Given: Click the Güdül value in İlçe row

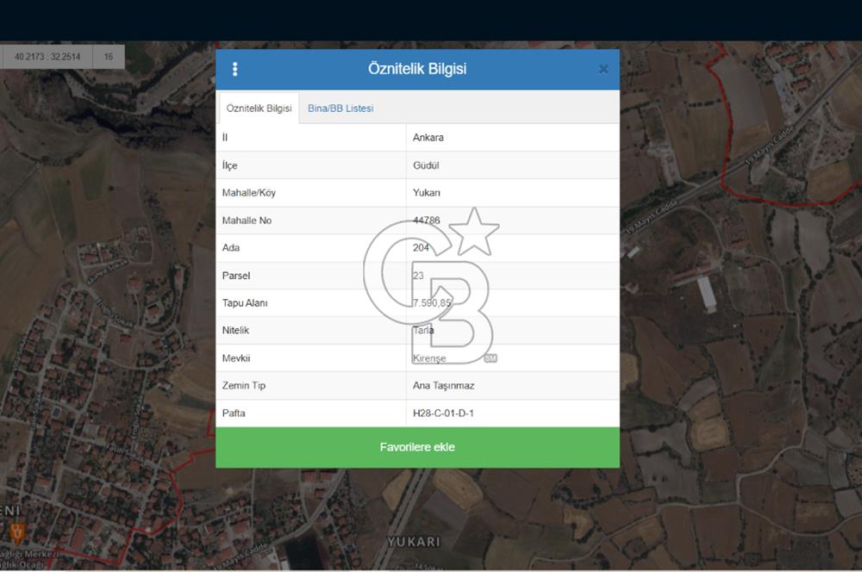Looking at the screenshot, I should click(426, 165).
